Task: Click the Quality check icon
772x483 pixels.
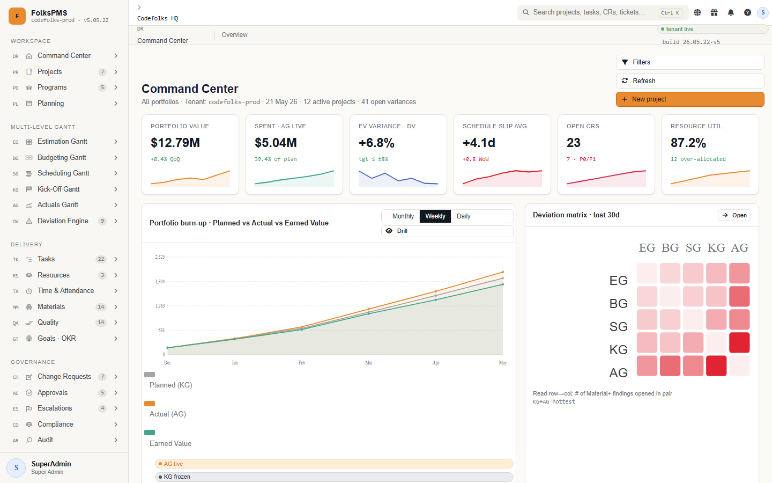Action: pos(29,323)
